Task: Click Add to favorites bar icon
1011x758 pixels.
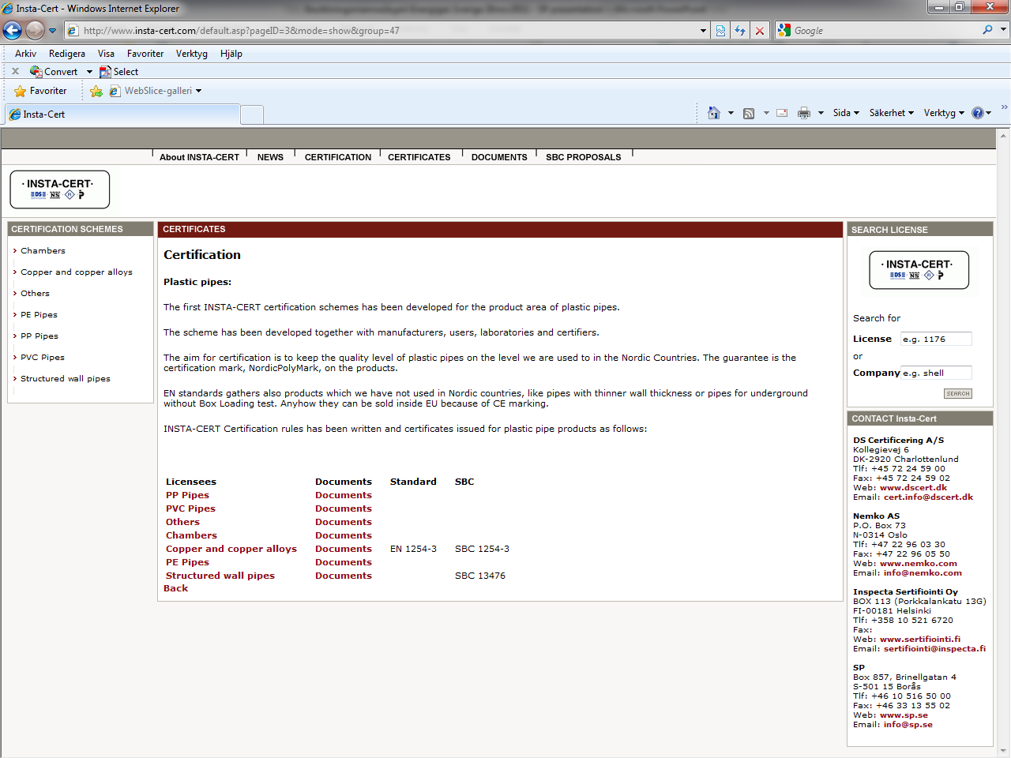Action: point(96,91)
